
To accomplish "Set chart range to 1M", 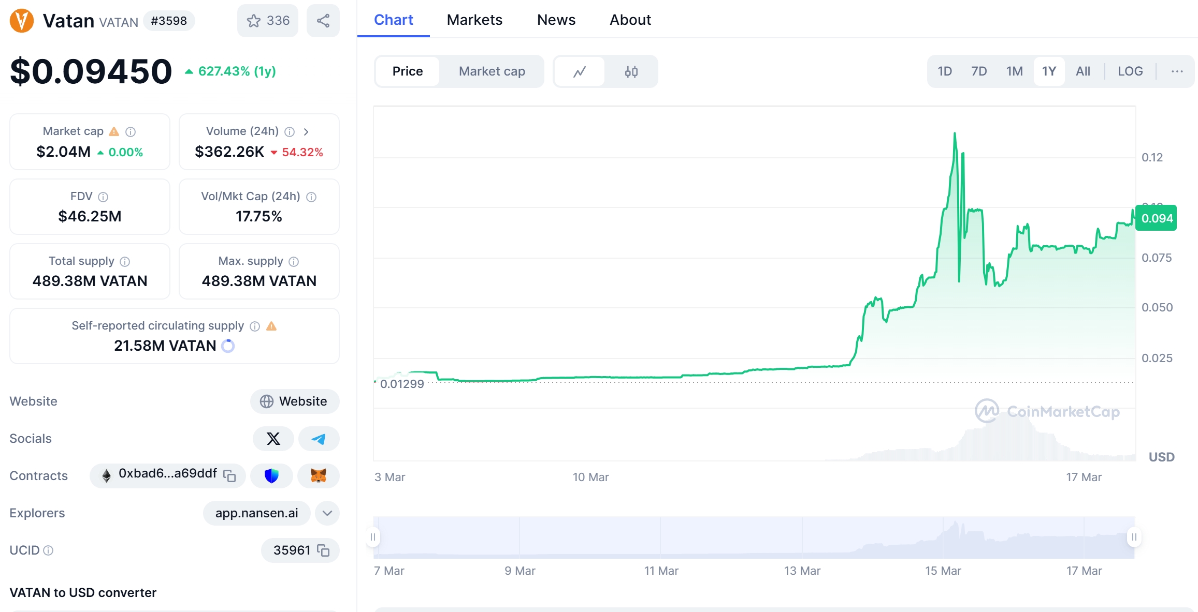I will pyautogui.click(x=1015, y=71).
